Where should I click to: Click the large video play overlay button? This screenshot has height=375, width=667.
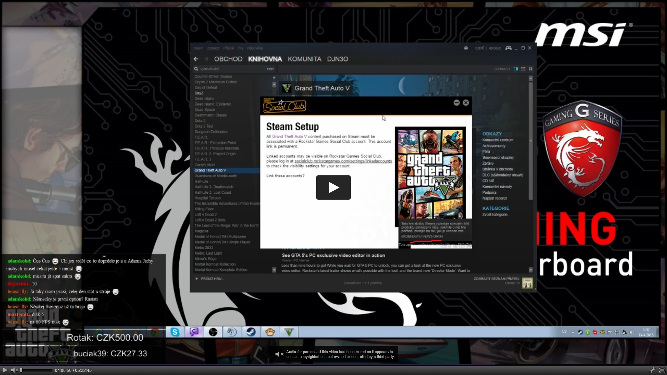[333, 187]
